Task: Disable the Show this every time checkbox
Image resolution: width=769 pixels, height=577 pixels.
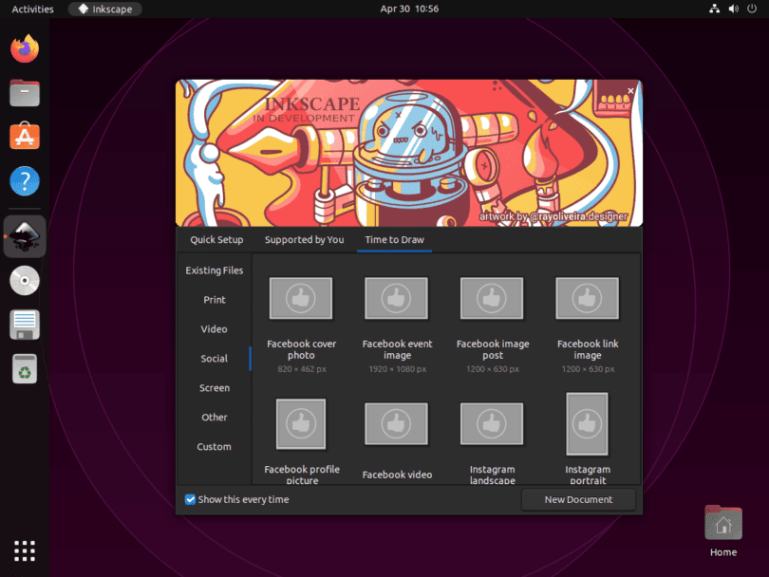Action: coord(189,499)
